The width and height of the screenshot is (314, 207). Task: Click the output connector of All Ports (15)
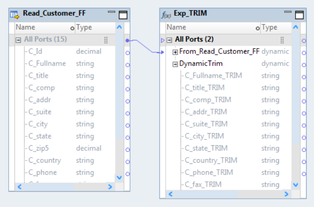click(x=128, y=40)
